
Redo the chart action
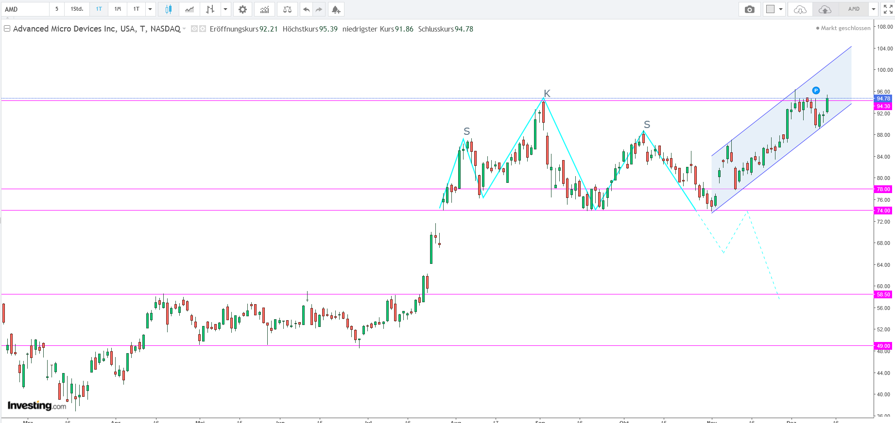pos(319,9)
